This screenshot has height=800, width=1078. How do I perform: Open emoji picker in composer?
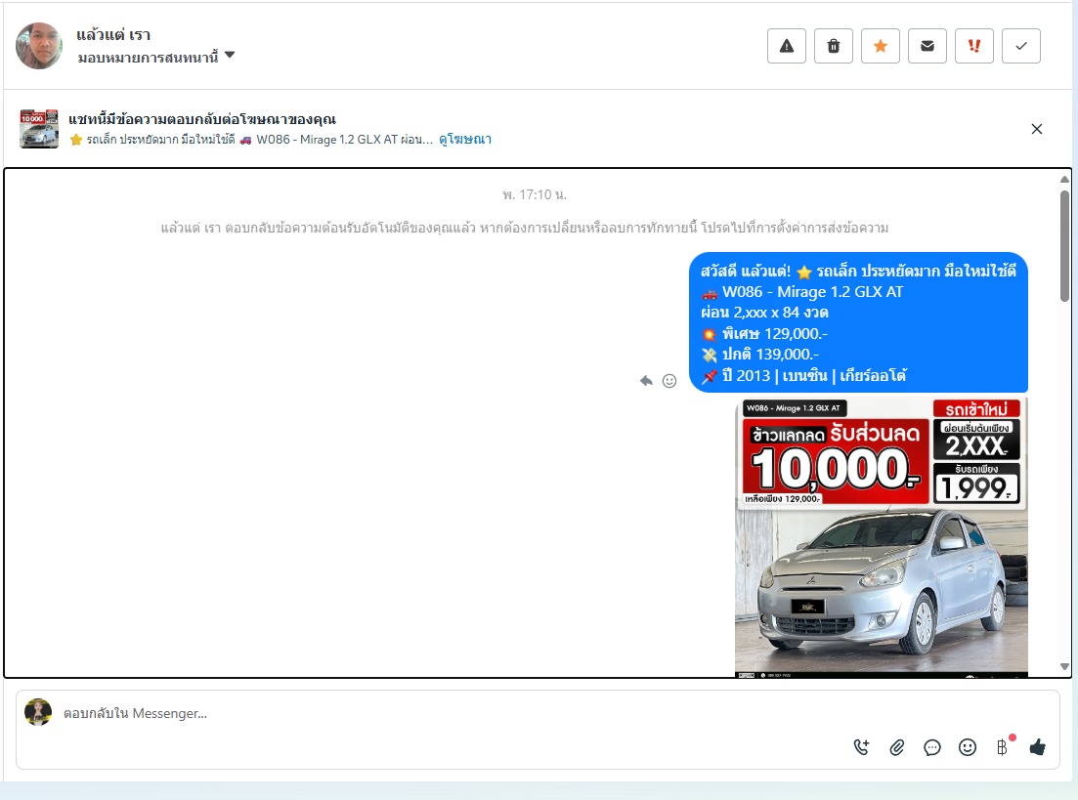pos(968,747)
